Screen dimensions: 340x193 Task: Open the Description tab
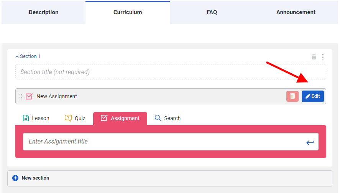coord(44,12)
